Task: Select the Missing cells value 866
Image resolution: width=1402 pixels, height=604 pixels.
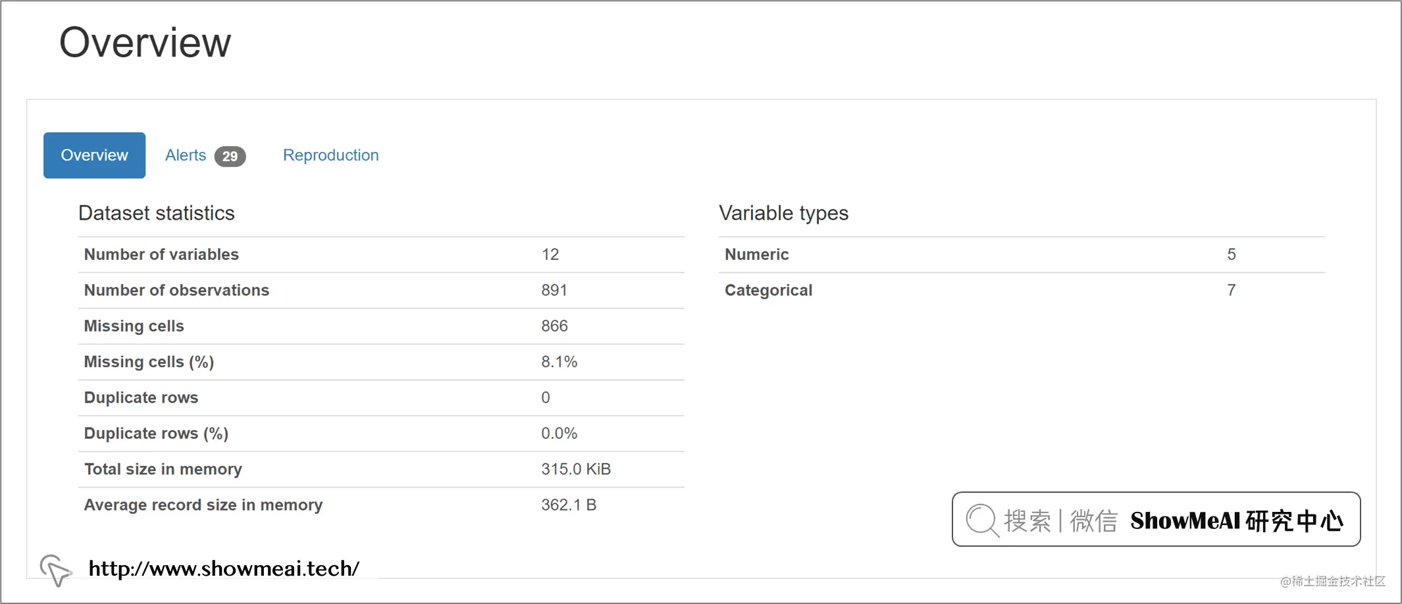Action: click(x=554, y=326)
